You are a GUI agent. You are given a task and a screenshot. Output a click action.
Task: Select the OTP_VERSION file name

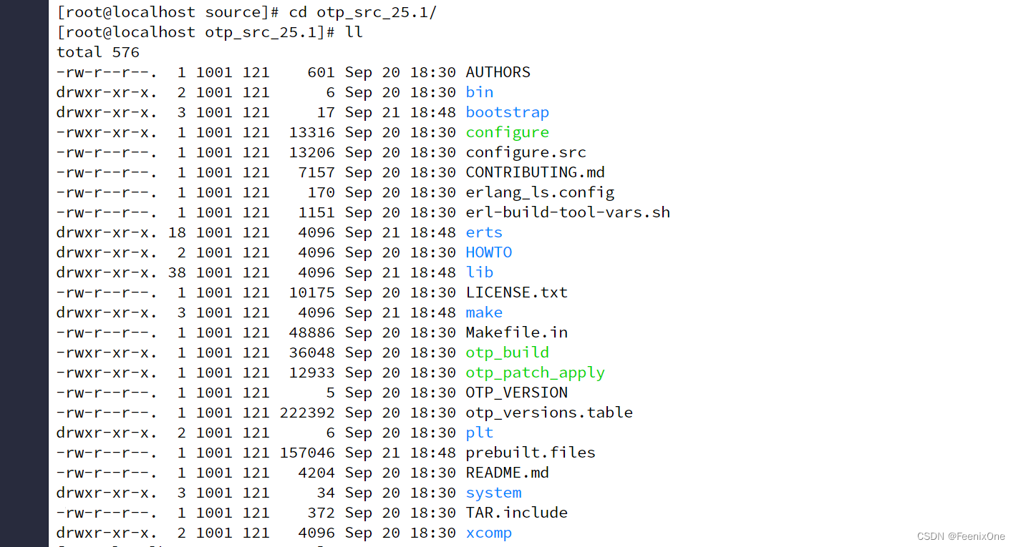coord(516,393)
